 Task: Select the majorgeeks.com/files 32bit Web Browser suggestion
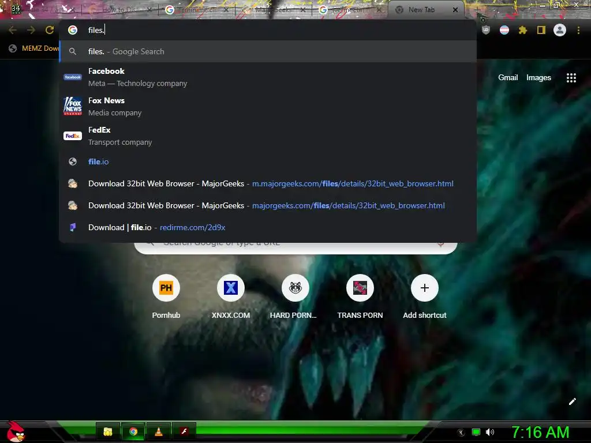(x=268, y=205)
